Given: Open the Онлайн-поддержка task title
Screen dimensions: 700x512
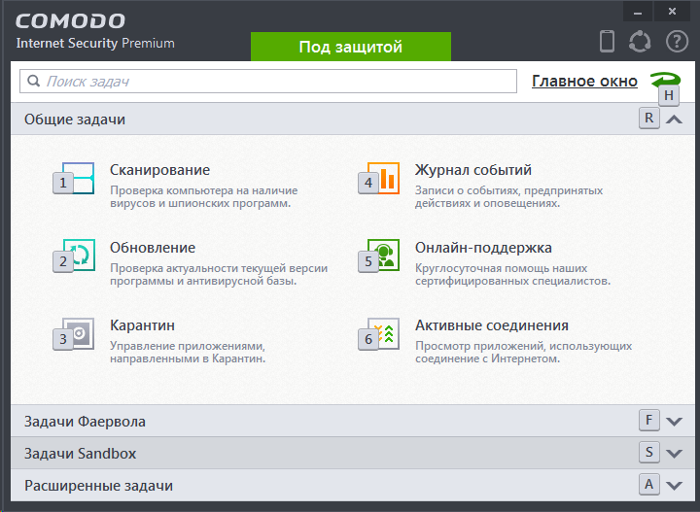Looking at the screenshot, I should [x=483, y=248].
